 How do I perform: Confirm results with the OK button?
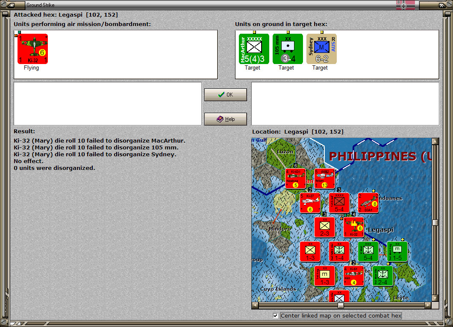click(226, 95)
